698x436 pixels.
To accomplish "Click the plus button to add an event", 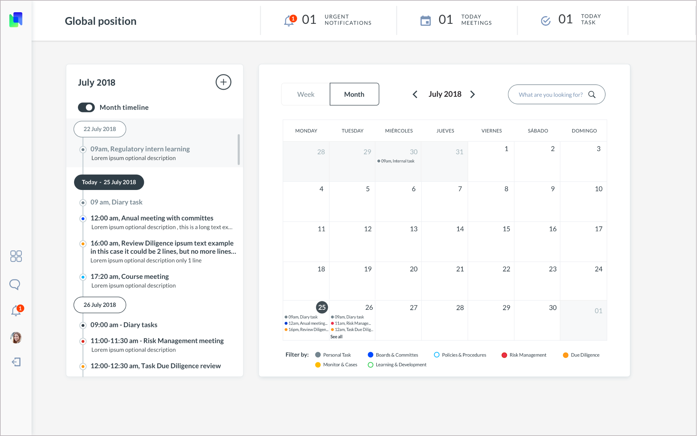I will [223, 82].
